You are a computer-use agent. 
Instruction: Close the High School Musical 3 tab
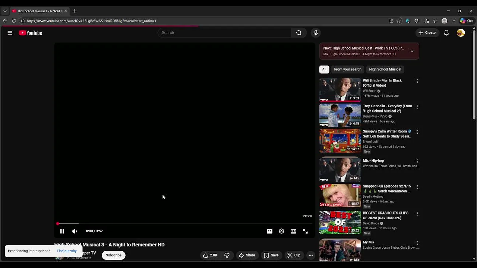(66, 11)
